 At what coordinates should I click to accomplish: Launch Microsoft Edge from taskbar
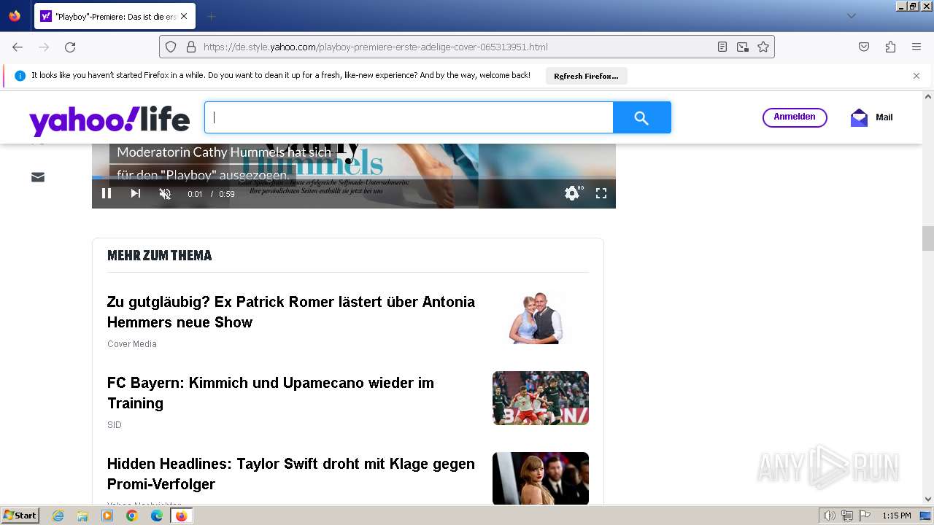point(157,516)
